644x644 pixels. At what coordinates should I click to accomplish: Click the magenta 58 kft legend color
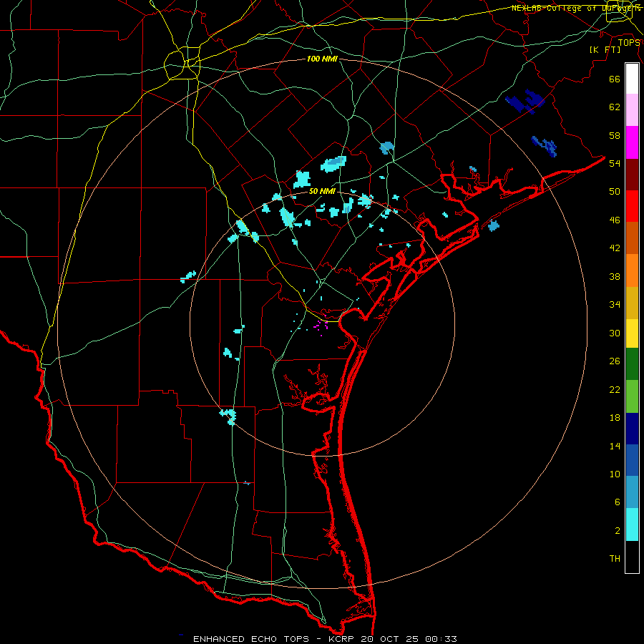coord(632,142)
